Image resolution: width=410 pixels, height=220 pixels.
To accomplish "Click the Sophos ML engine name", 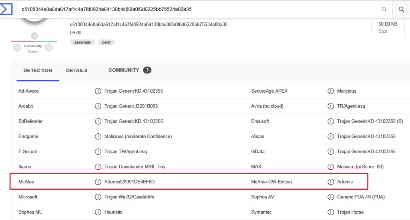I will (30, 212).
